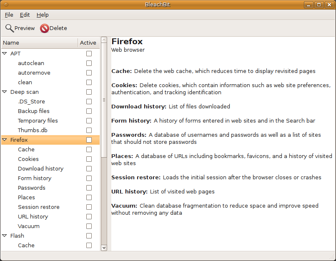336x261 pixels.
Task: Enable the Places checkbox
Action: pos(89,197)
